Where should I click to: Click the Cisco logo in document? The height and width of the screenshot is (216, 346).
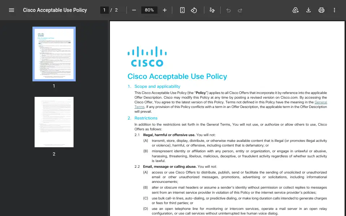(x=147, y=57)
